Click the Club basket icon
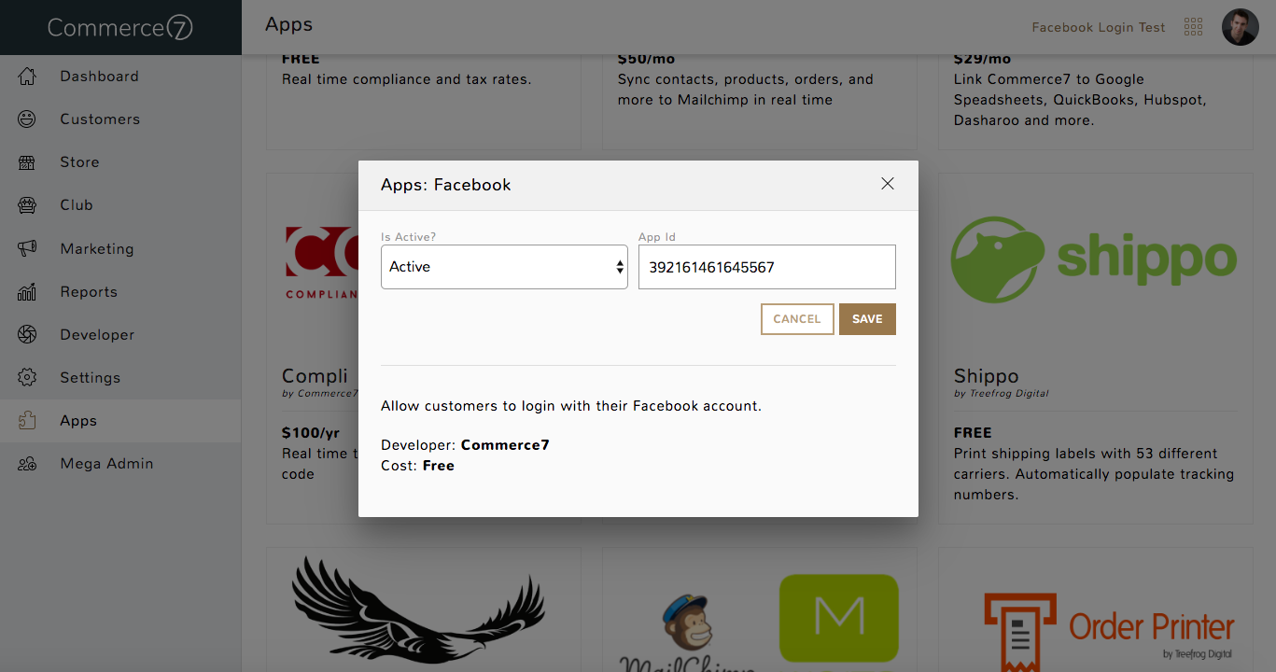 click(x=27, y=205)
